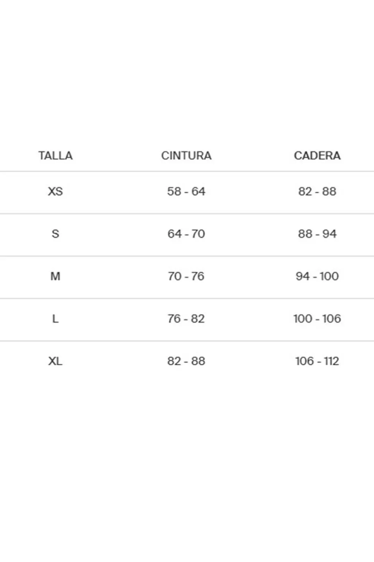
Task: Click the S hip range 88 - 94
Action: point(317,234)
